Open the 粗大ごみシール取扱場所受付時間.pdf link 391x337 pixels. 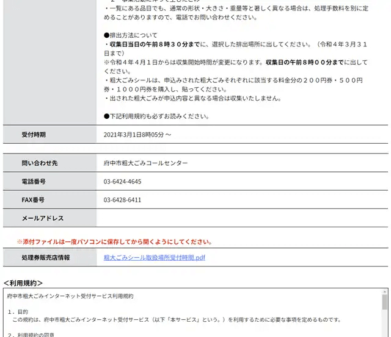155,257
